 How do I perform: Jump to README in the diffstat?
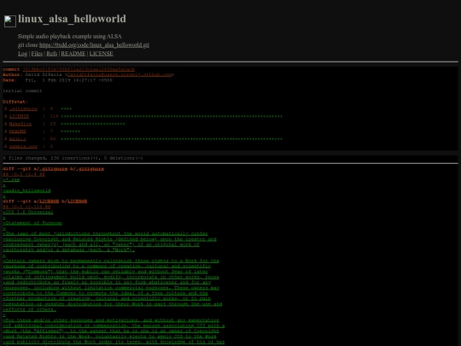pyautogui.click(x=18, y=132)
